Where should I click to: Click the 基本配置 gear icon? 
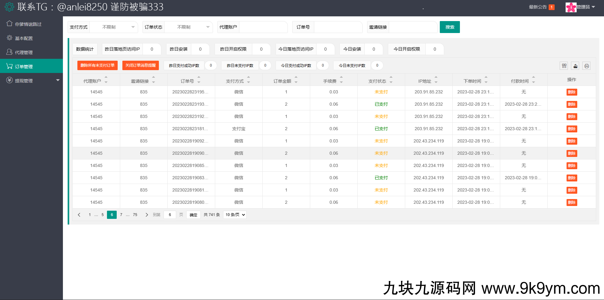9,38
